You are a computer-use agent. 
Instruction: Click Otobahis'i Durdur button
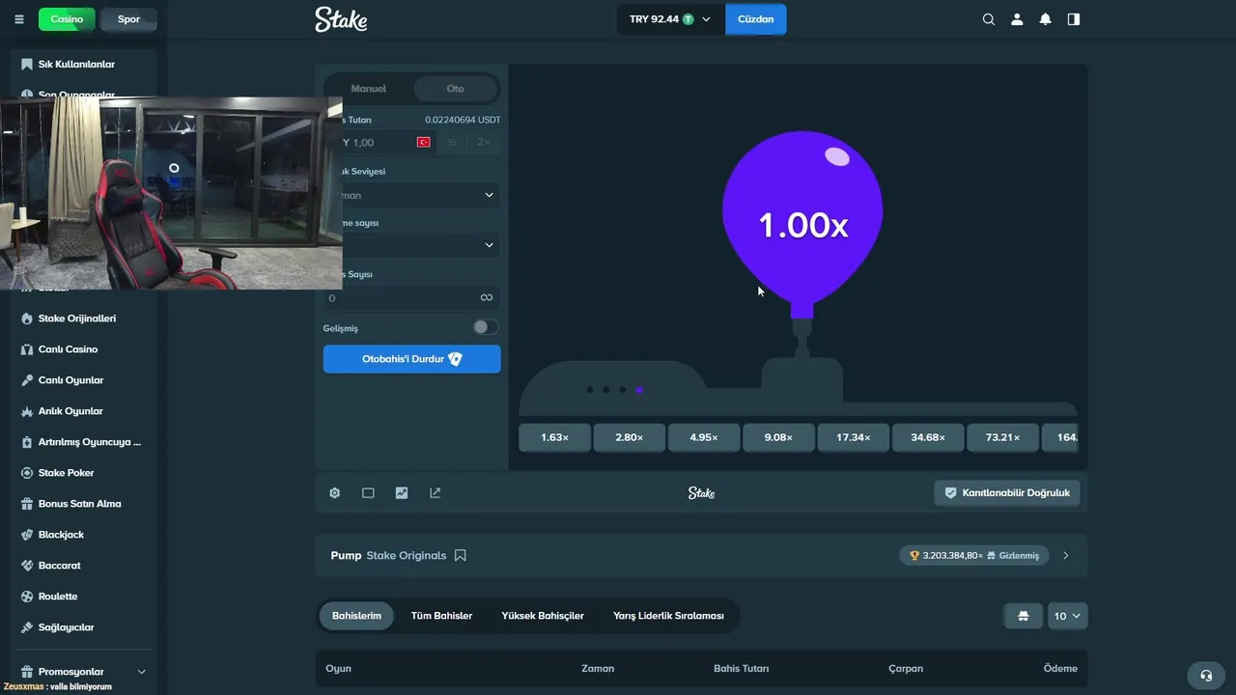412,358
